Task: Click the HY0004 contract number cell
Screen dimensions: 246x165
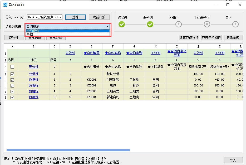Action: 92,97
